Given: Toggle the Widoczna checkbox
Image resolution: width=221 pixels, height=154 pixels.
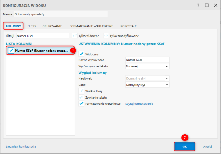Looking at the screenshot, I should [81, 54].
